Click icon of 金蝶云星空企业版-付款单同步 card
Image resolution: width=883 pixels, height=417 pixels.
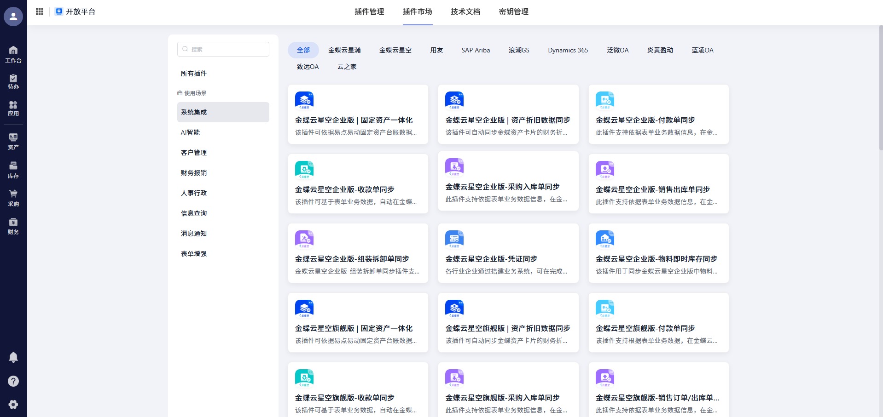(x=605, y=100)
